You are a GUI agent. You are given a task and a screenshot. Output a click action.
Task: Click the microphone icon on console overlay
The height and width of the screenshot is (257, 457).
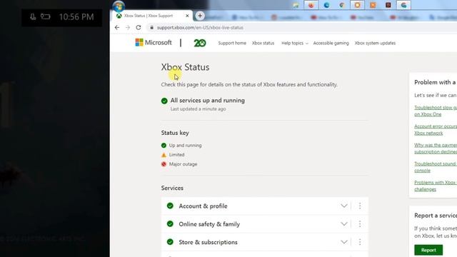[33, 17]
